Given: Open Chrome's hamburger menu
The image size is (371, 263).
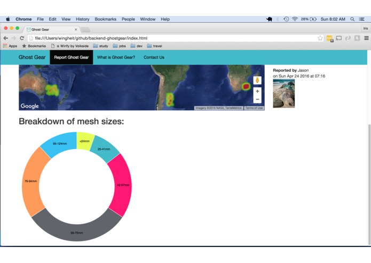Looking at the screenshot, I should (x=366, y=38).
